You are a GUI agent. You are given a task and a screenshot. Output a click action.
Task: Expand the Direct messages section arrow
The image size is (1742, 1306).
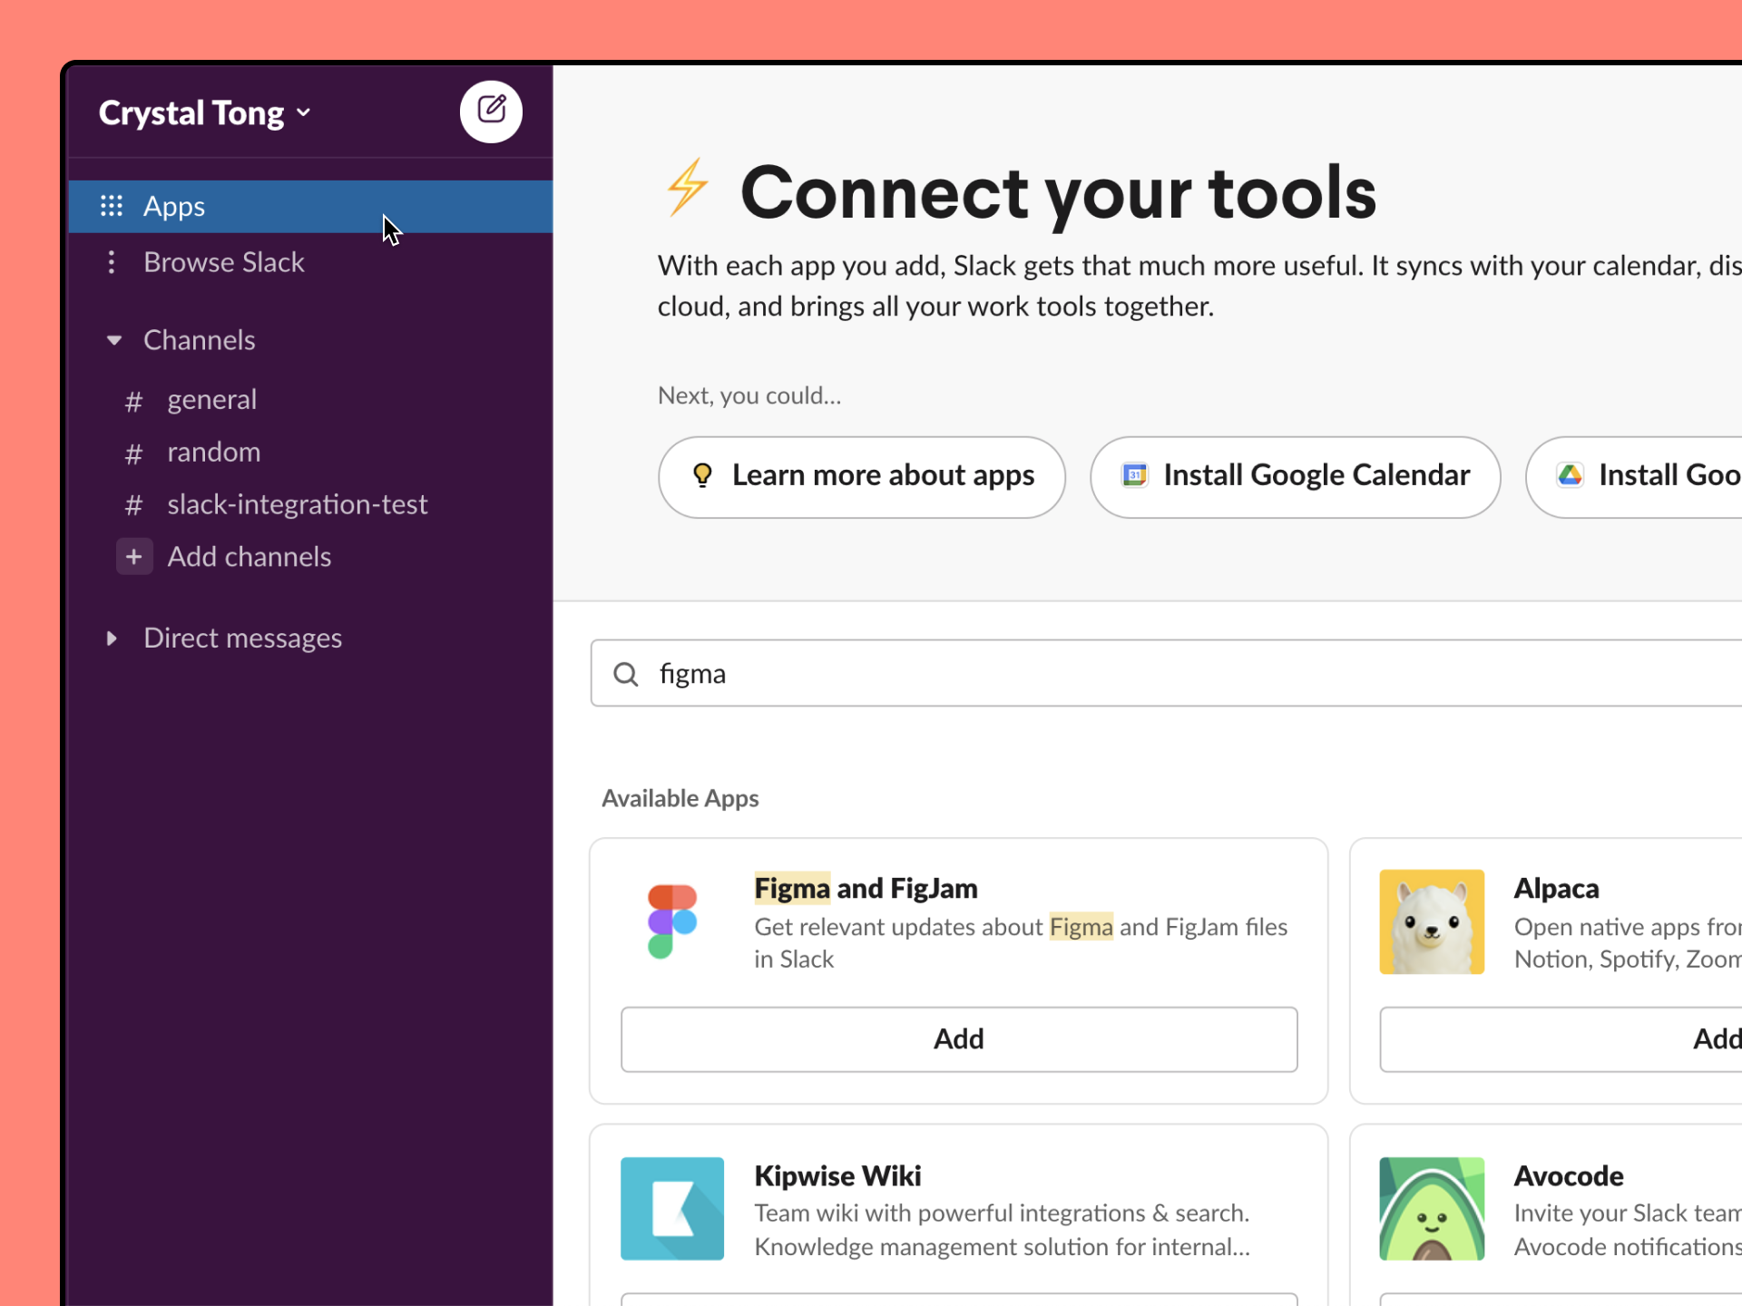pos(112,638)
